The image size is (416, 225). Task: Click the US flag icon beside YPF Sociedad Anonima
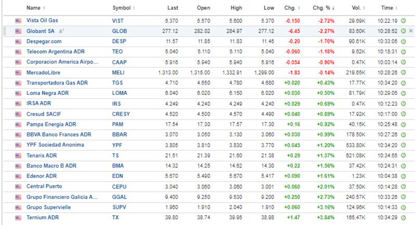tap(19, 145)
